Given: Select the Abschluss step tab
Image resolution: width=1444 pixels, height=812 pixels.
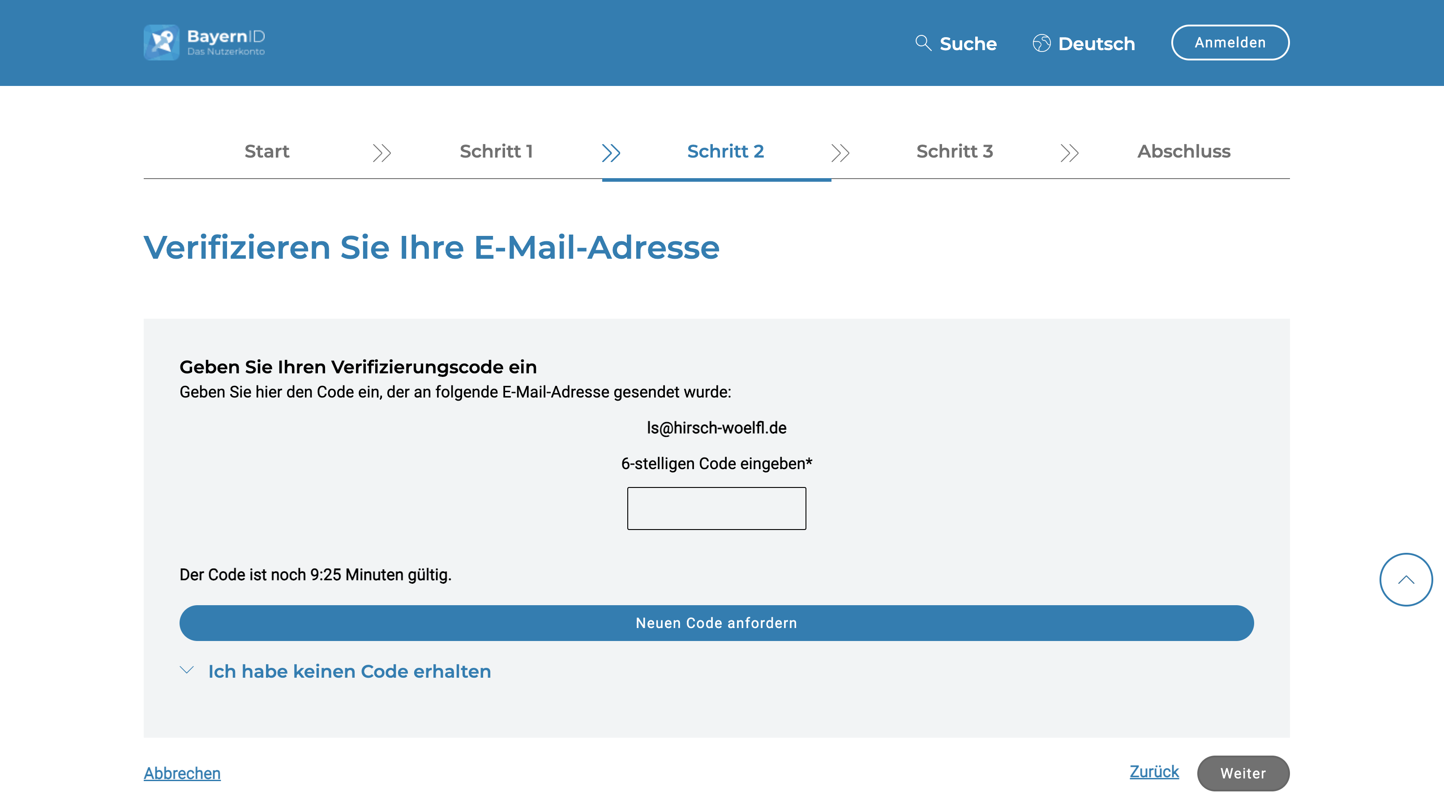Looking at the screenshot, I should coord(1184,151).
